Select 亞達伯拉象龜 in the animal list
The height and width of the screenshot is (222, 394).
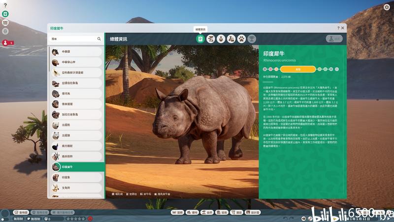pos(76,83)
